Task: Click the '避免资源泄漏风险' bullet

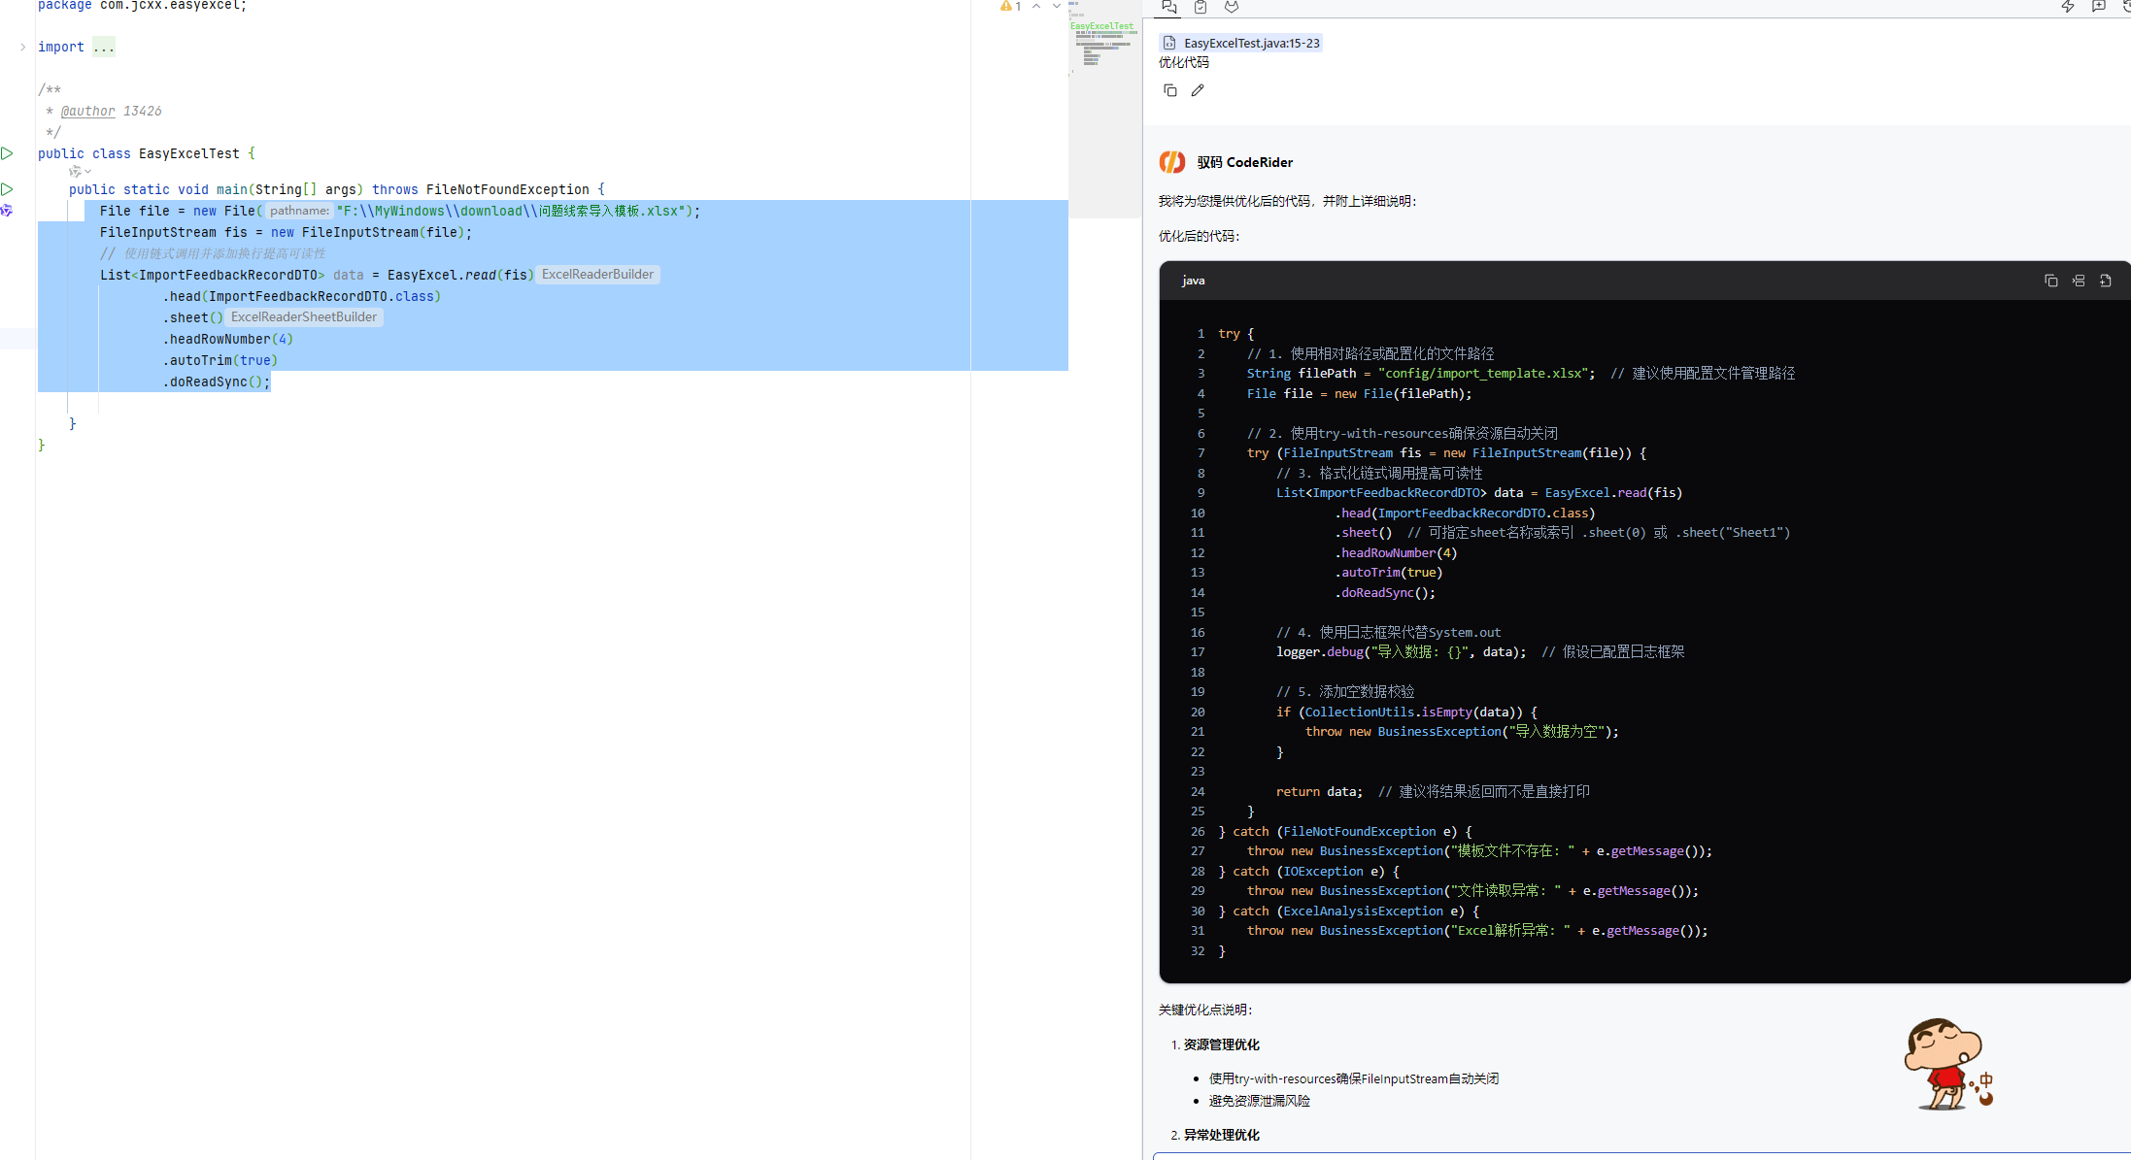Action: pos(1259,1101)
